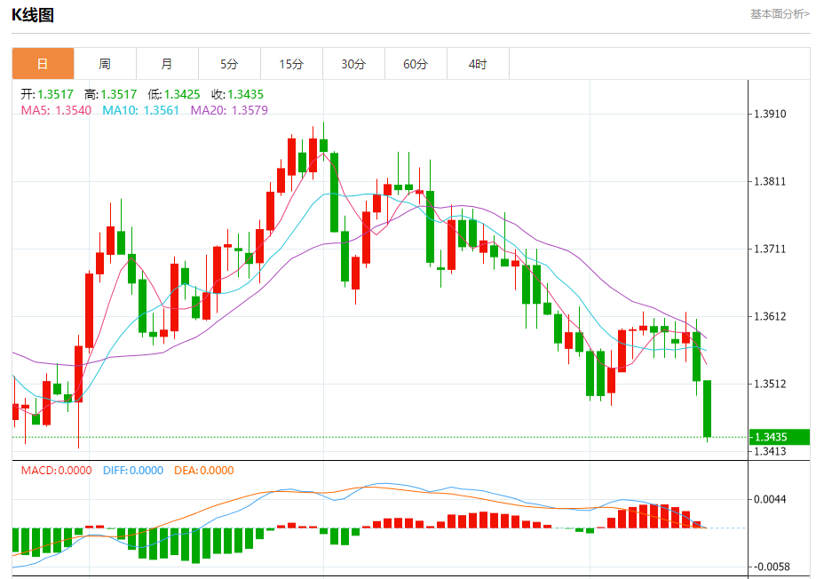The image size is (816, 579).
Task: Click the closing price 收:1.3435
Action: 237,94
